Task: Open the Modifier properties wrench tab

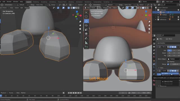Action: 154,64
